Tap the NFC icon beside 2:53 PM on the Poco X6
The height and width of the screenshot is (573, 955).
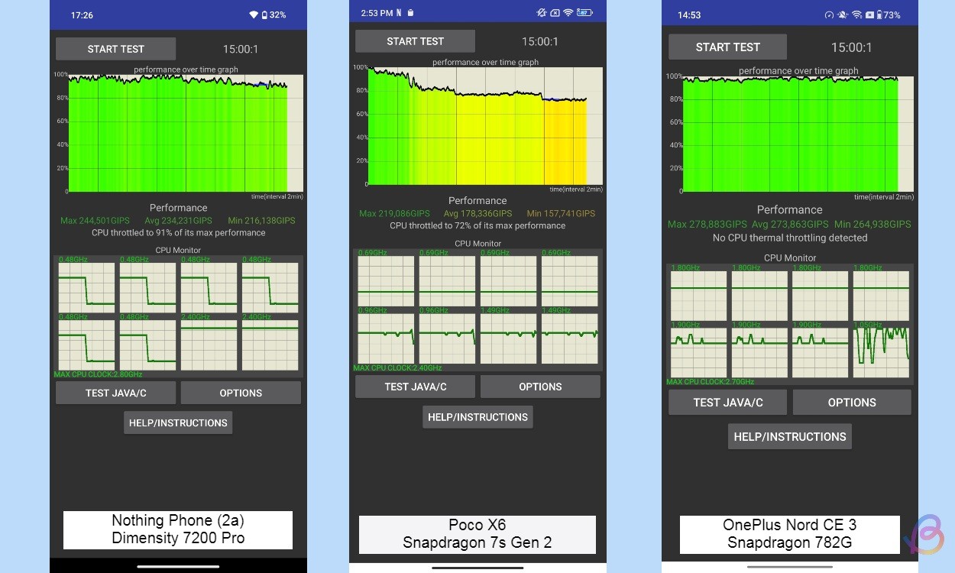[x=399, y=13]
